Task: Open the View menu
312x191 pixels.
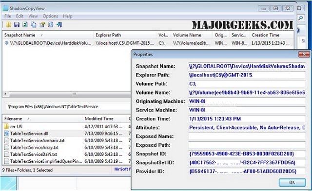Action: [x=33, y=16]
